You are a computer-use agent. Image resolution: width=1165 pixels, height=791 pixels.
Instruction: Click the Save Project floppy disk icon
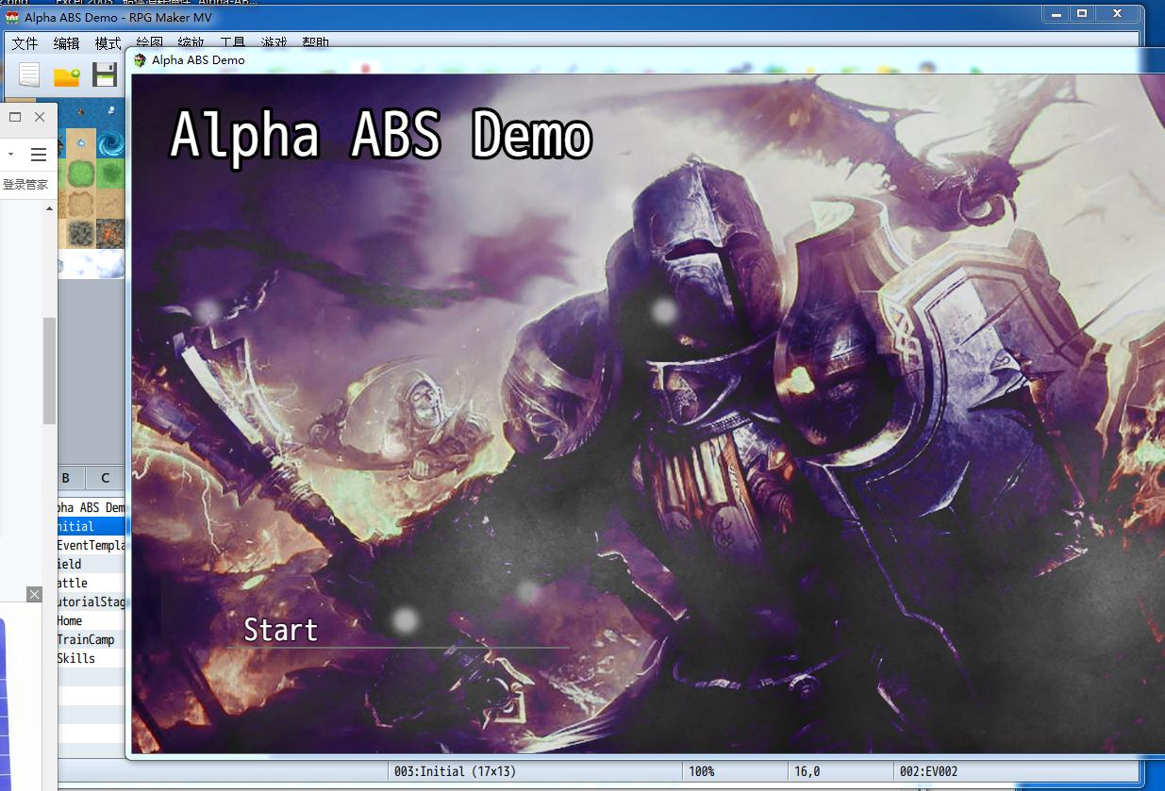[104, 75]
